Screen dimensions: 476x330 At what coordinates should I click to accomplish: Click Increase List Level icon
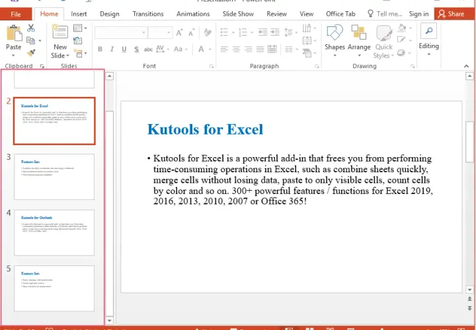[275, 32]
